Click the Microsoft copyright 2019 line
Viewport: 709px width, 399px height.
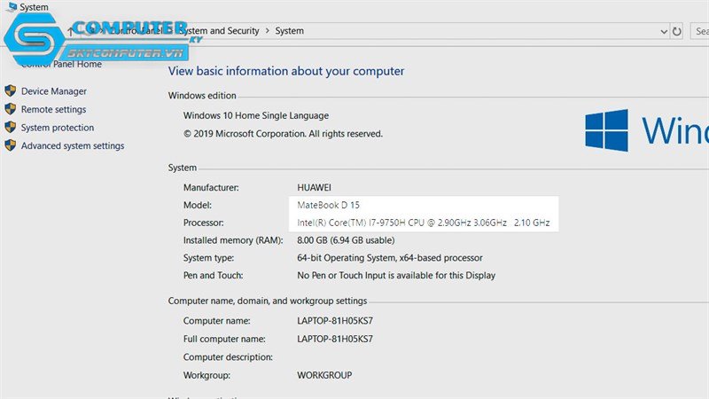283,134
